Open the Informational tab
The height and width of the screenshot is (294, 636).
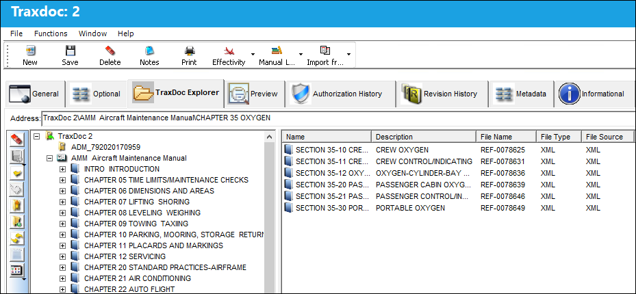(x=595, y=94)
